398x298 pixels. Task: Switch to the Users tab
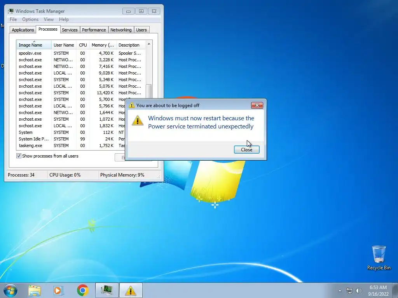[141, 30]
